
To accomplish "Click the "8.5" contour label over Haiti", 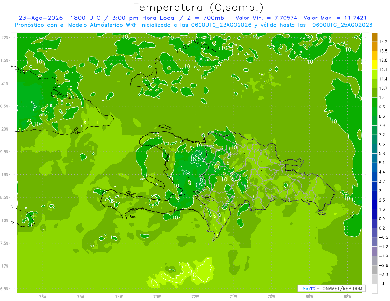I will click(x=197, y=159).
